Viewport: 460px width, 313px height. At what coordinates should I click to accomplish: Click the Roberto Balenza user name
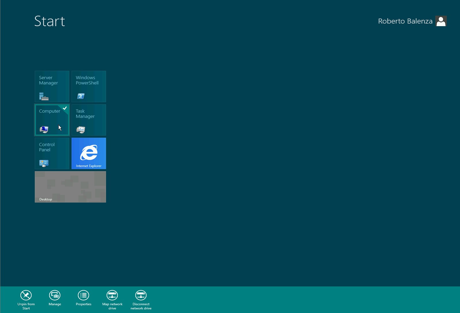tap(405, 21)
